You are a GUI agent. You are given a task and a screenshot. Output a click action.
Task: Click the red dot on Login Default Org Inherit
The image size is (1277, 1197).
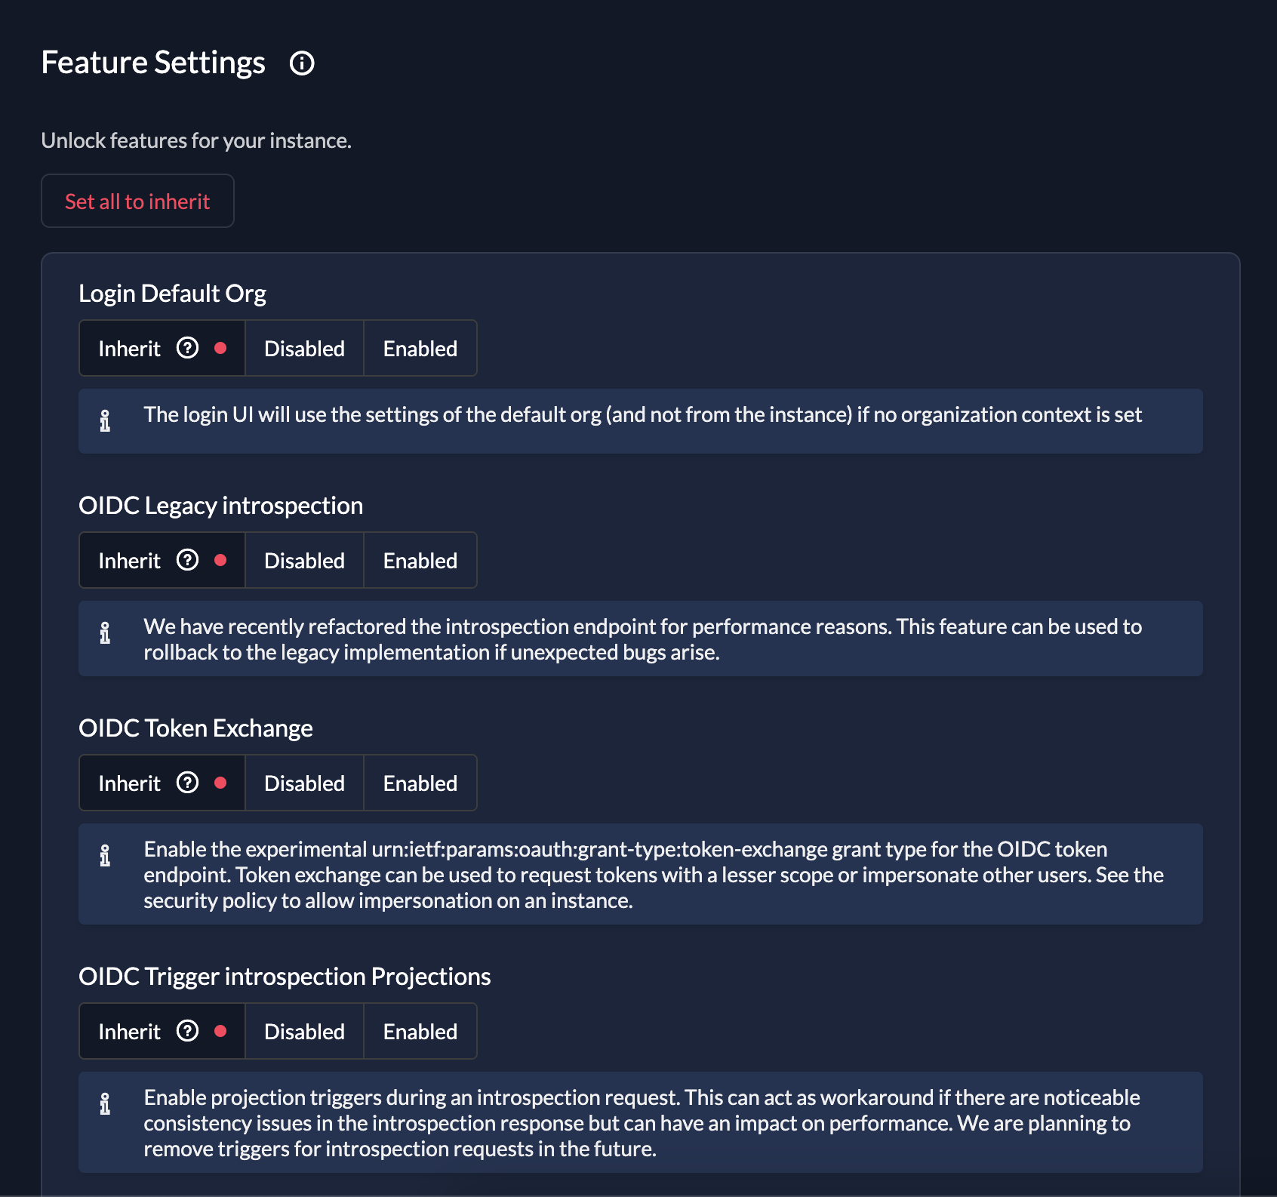pyautogui.click(x=221, y=348)
